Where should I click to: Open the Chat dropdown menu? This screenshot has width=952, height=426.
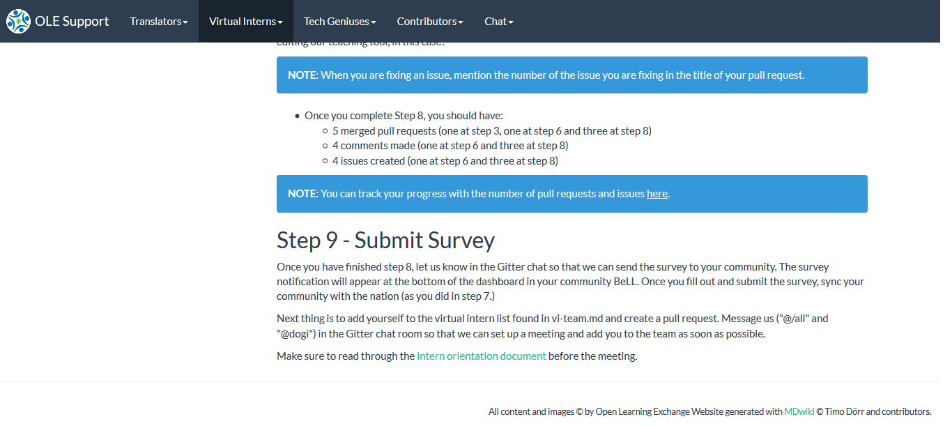[498, 21]
